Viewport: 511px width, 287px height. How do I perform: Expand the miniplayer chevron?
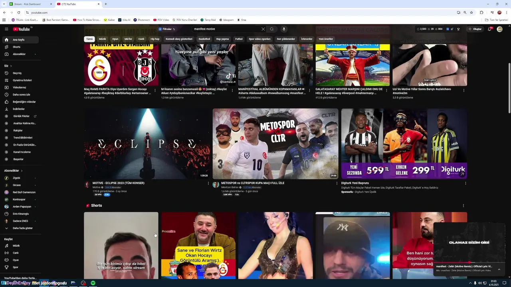click(x=499, y=269)
